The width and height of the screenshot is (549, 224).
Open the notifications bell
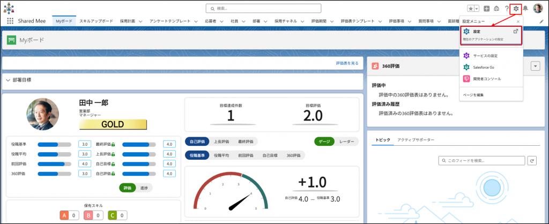click(525, 9)
